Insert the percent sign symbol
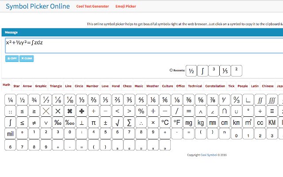Screen dimensions: 283x177 (x=141, y=111)
